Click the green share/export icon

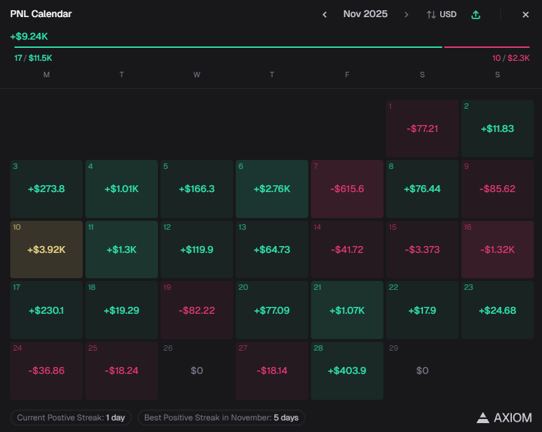point(476,14)
